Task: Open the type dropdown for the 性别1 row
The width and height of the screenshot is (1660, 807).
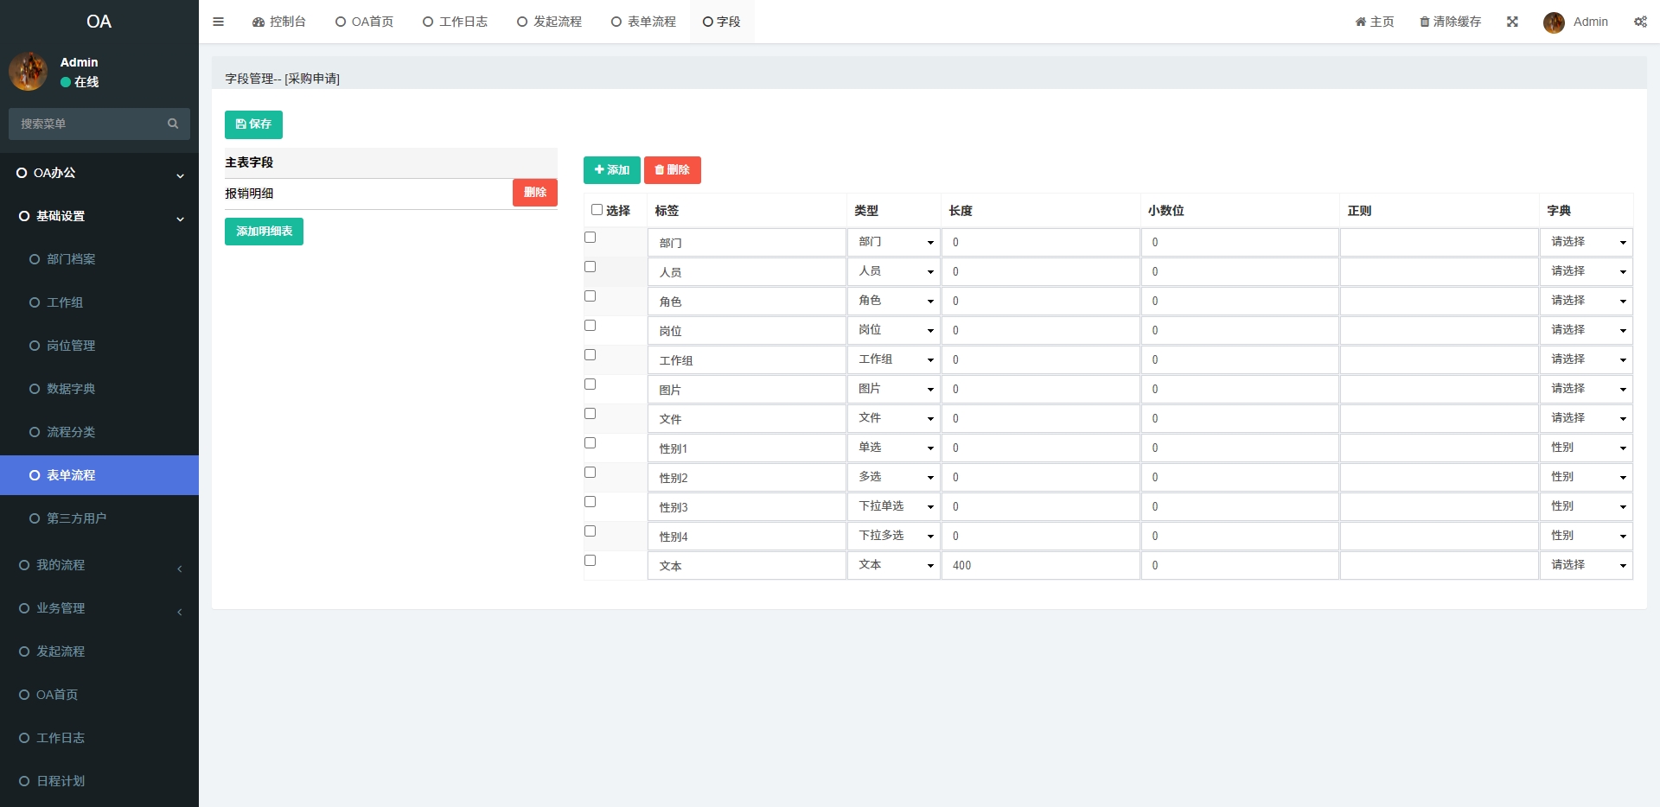Action: tap(893, 448)
